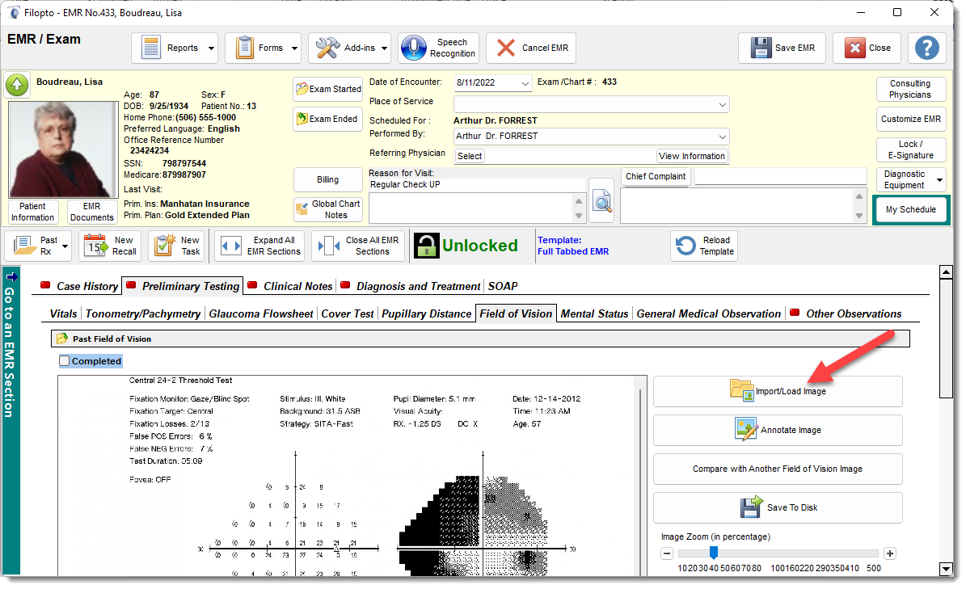The height and width of the screenshot is (589, 966).
Task: Click the Image Zoom slider handle
Action: 714,552
